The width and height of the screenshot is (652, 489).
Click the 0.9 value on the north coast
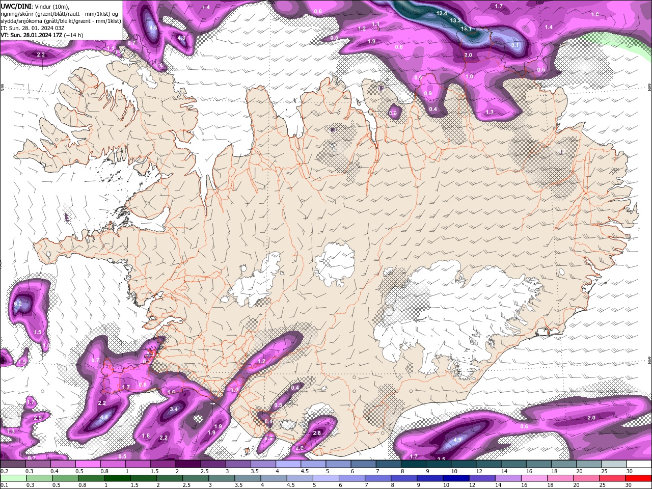[428, 93]
